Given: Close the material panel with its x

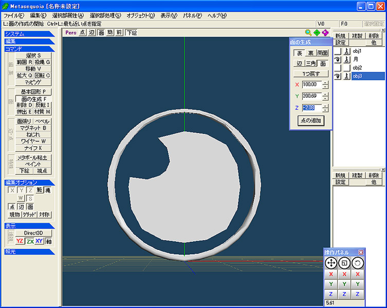Looking at the screenshot, I should pos(383,170).
